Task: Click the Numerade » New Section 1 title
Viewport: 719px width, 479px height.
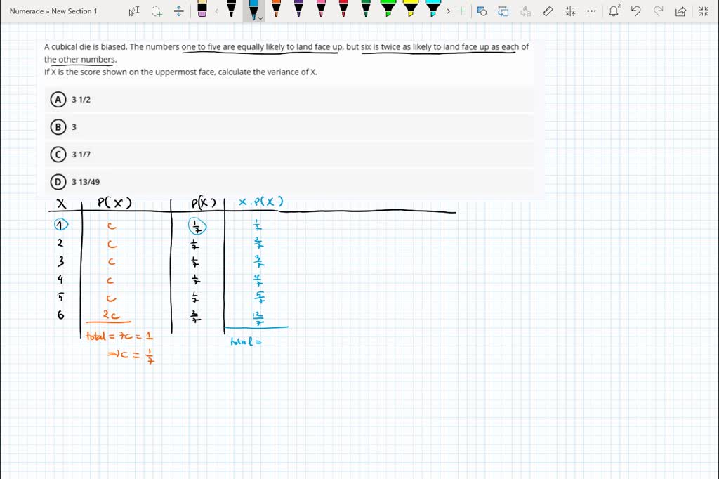Action: point(53,11)
